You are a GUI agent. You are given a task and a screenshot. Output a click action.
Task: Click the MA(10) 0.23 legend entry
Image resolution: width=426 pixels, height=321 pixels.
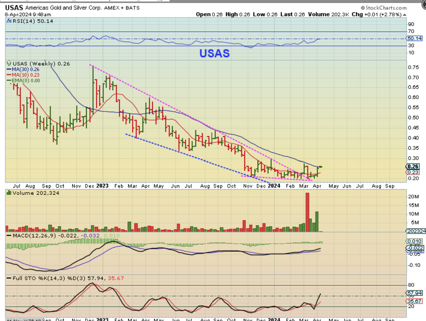coord(24,74)
